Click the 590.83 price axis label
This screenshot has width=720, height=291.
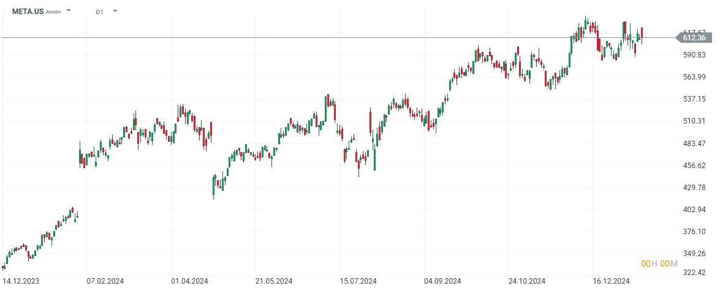694,55
